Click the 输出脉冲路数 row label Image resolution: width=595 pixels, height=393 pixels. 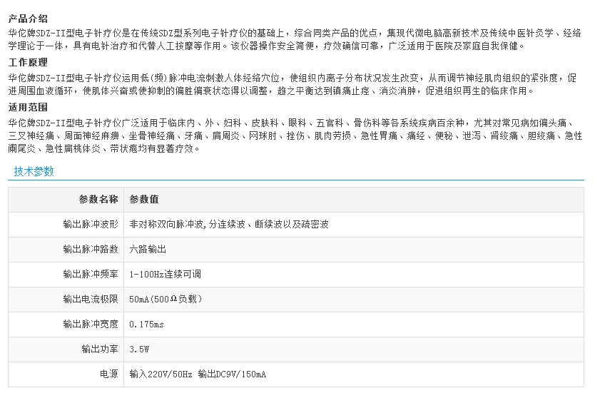click(x=91, y=249)
